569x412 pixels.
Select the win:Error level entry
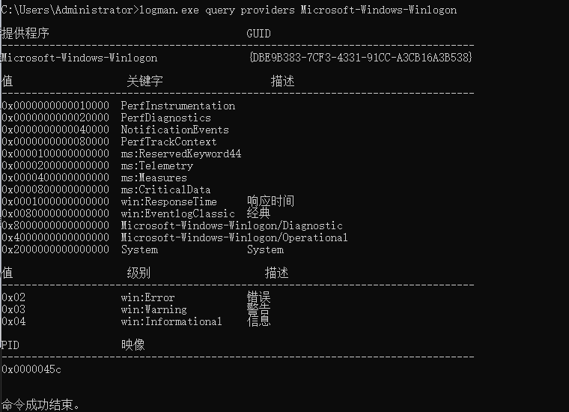click(147, 297)
